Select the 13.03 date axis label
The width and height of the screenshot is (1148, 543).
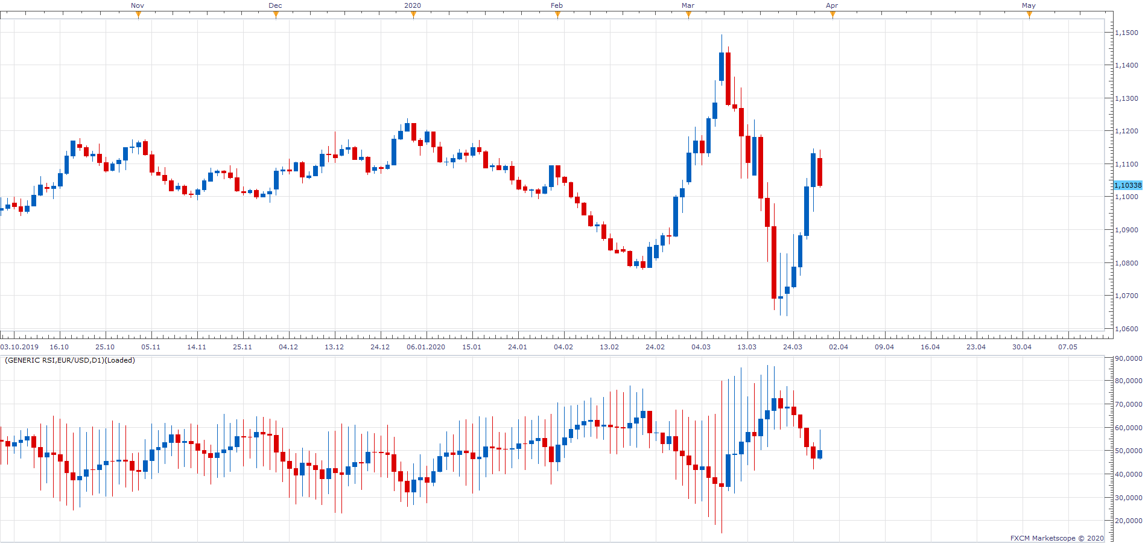coord(747,347)
